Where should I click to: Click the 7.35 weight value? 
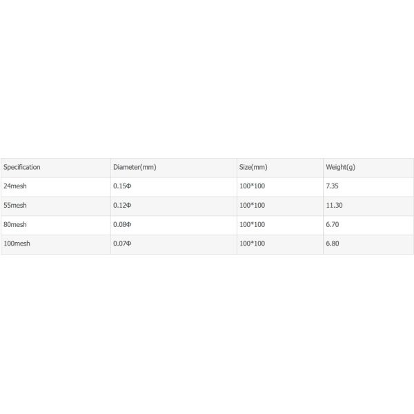pyautogui.click(x=332, y=186)
